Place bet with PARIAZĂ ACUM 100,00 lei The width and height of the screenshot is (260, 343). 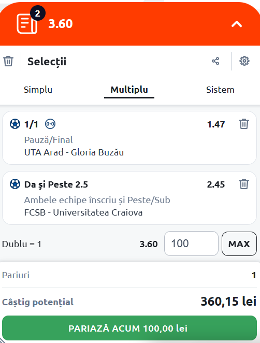(x=129, y=328)
